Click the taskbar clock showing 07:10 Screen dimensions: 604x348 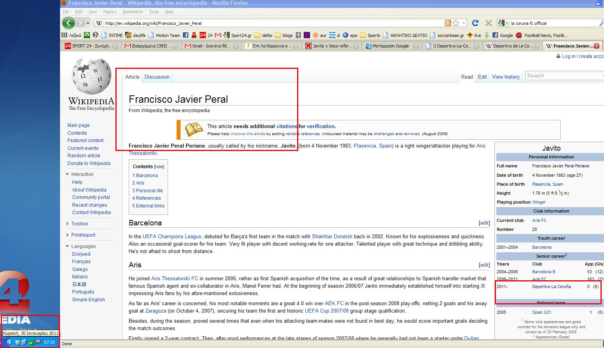[x=50, y=342]
